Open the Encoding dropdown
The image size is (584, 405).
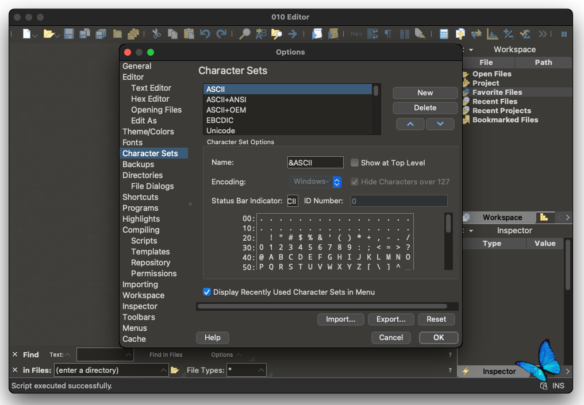click(x=316, y=182)
